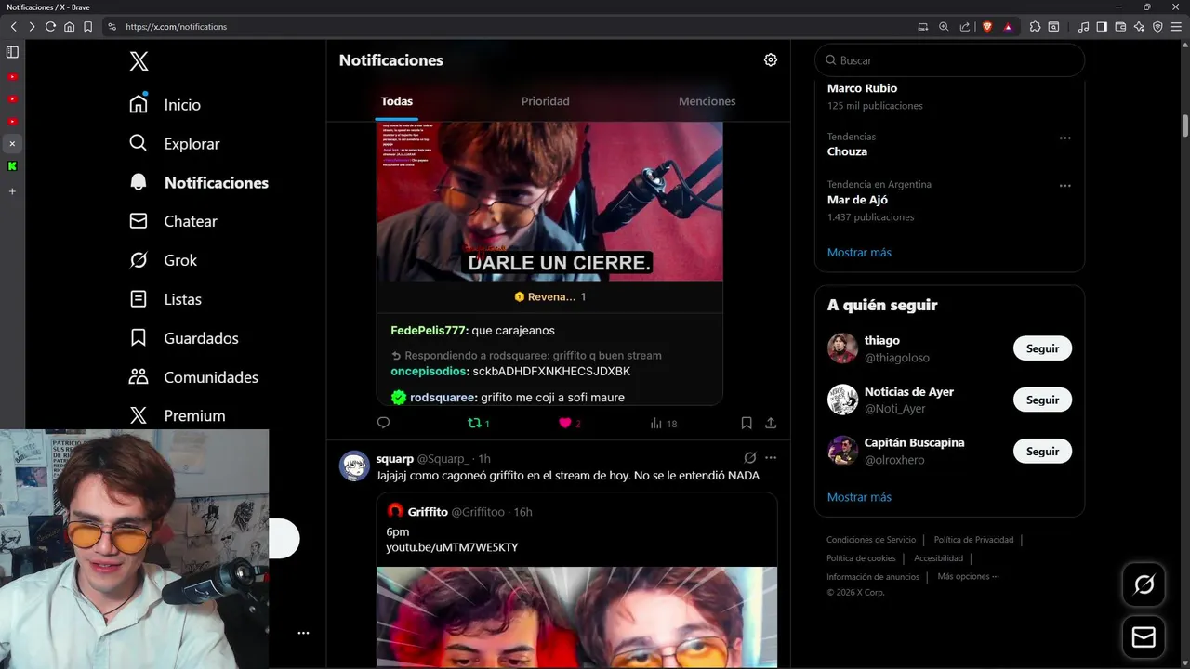This screenshot has height=669, width=1190.
Task: Click the Buscar search field
Action: pyautogui.click(x=949, y=60)
